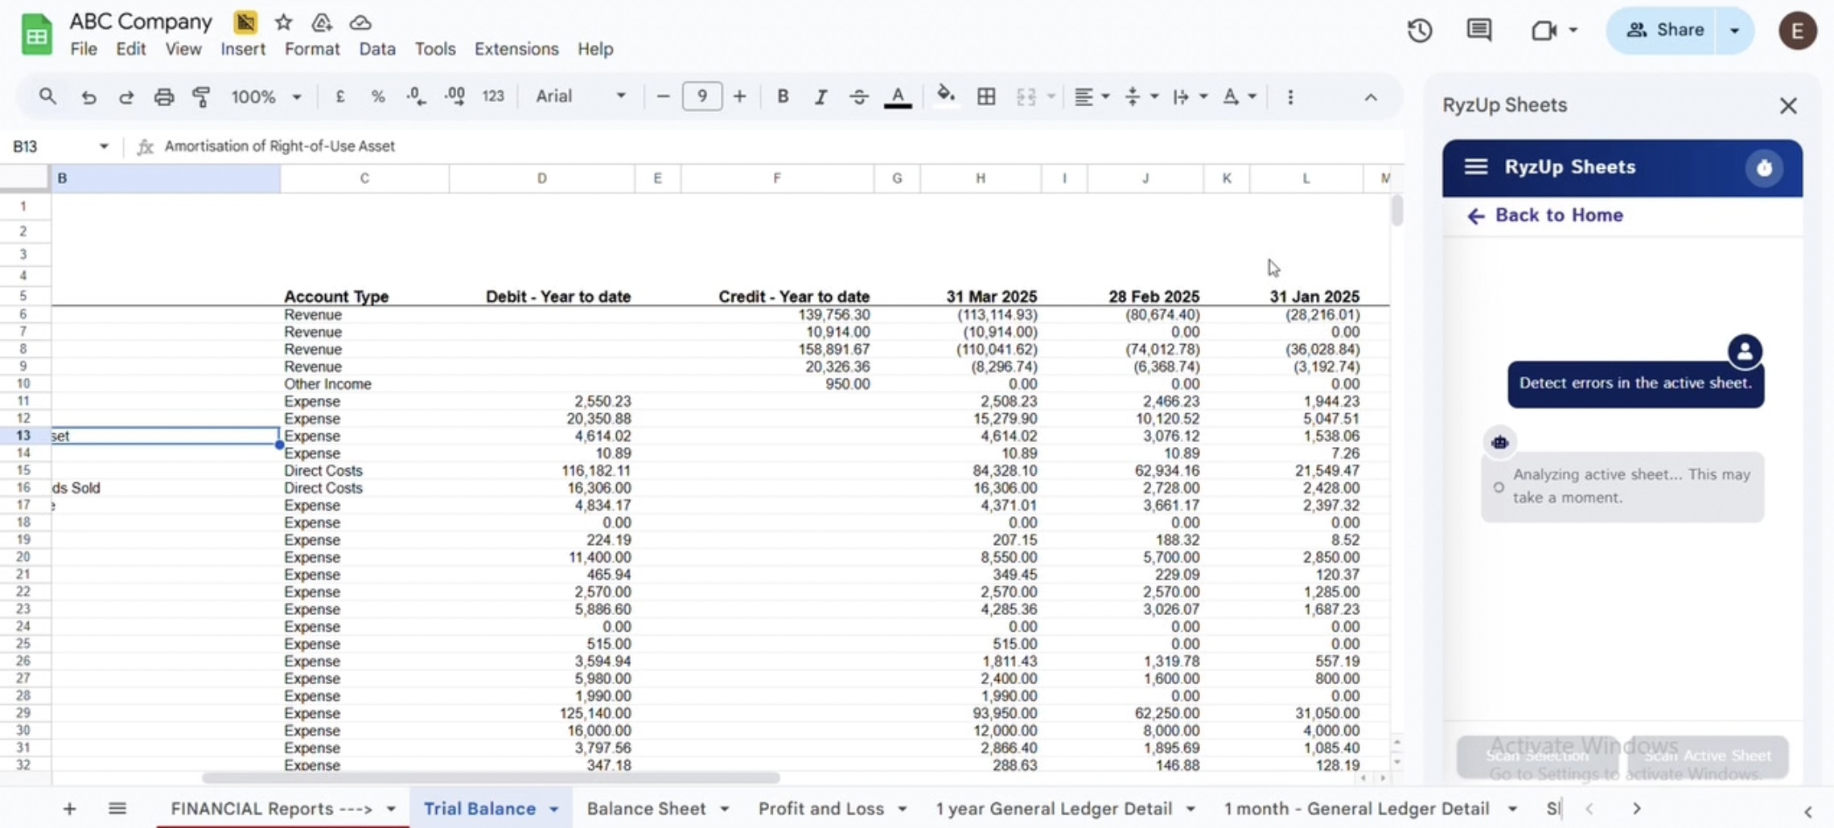Decrease font size minus
This screenshot has width=1834, height=828.
(663, 96)
